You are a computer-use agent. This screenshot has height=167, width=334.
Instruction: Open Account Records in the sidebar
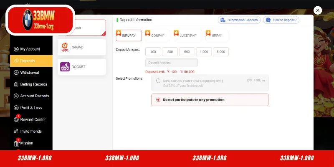pos(31,96)
